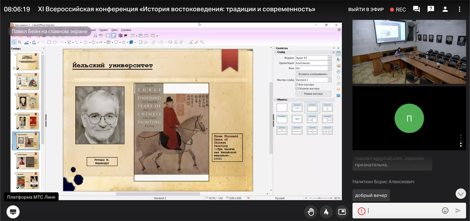470x221 pixels.
Task: Open the chat panel icon in header
Action: [x=416, y=9]
